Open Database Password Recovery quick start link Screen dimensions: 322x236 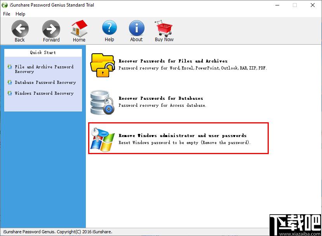[45, 82]
